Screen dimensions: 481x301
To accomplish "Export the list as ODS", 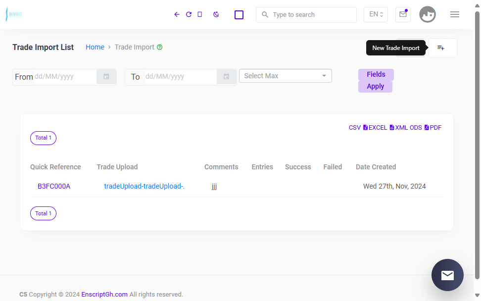I will (x=416, y=128).
